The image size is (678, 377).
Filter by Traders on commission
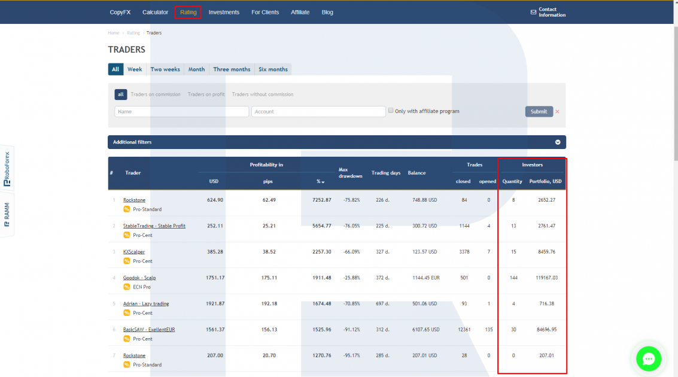coord(156,95)
